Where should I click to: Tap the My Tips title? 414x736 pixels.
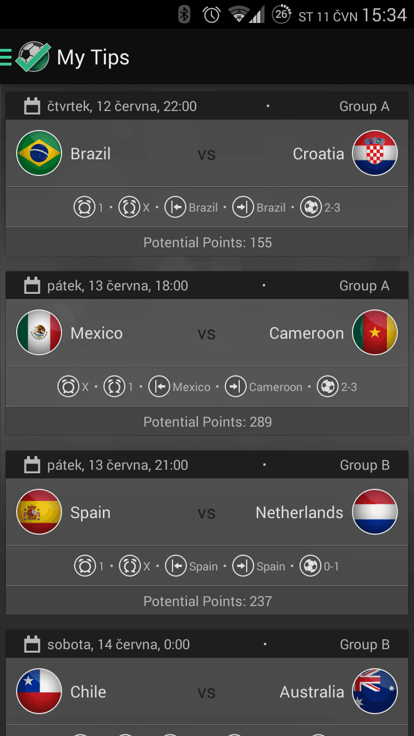click(x=93, y=57)
